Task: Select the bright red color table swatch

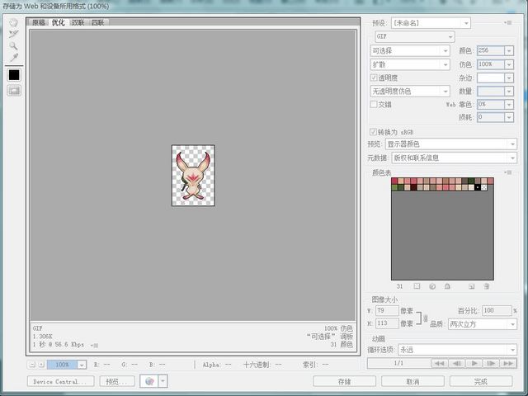Action: point(394,181)
